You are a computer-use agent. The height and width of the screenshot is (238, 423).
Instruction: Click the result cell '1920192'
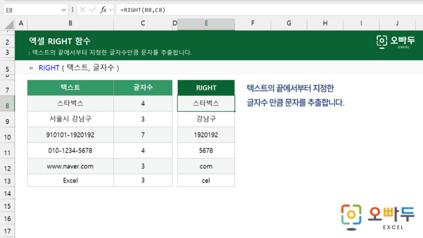click(206, 134)
